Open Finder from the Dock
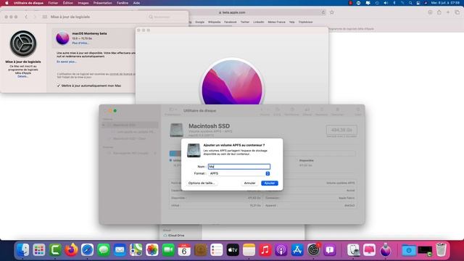 pos(22,250)
